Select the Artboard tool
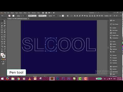This screenshot has height=92, width=123. [x=2, y=49]
